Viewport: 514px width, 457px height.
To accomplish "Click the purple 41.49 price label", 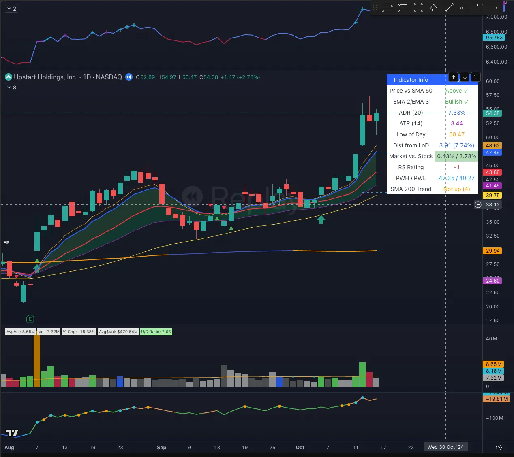I will point(493,186).
